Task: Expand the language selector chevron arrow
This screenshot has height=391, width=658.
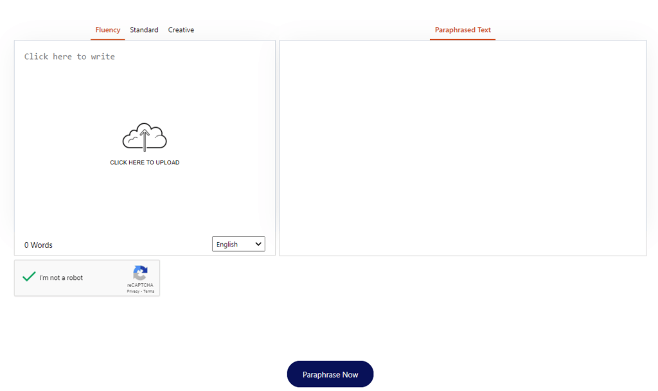Action: pos(258,244)
